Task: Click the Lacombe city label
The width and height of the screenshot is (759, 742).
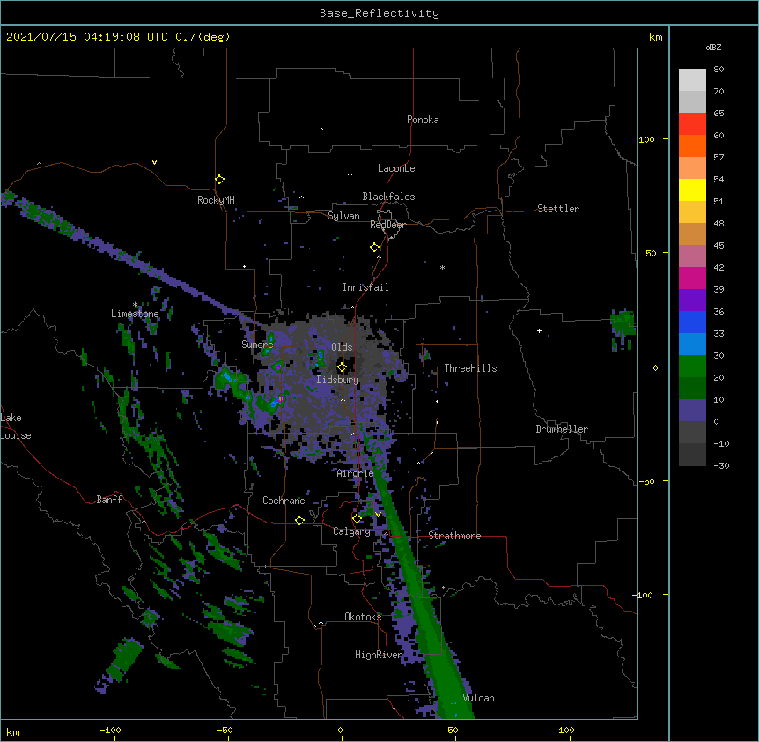Action: coord(396,168)
